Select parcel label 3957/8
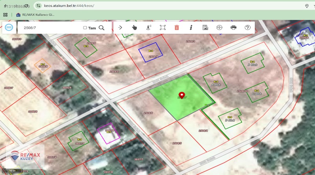The image size is (315, 175). point(108,172)
